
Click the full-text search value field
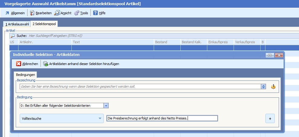click(162, 119)
